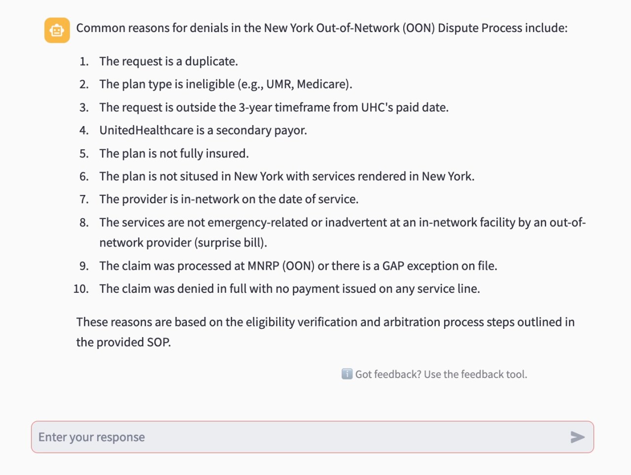The width and height of the screenshot is (631, 475).
Task: Click the 3-year timeframe from UHC's paid date line
Action: coord(274,107)
